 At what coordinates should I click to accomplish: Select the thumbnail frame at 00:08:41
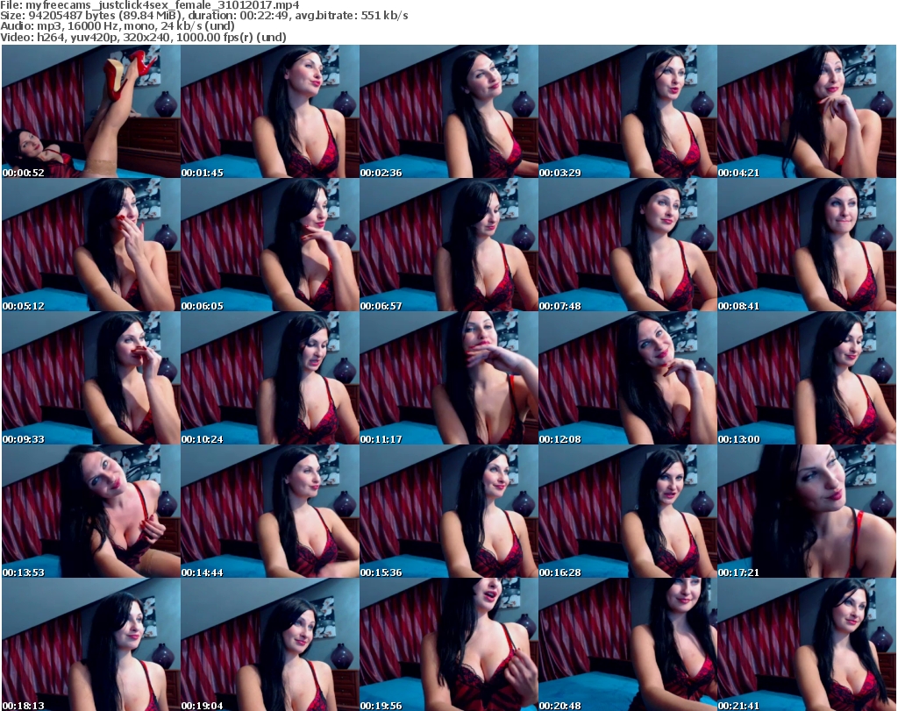coord(807,245)
